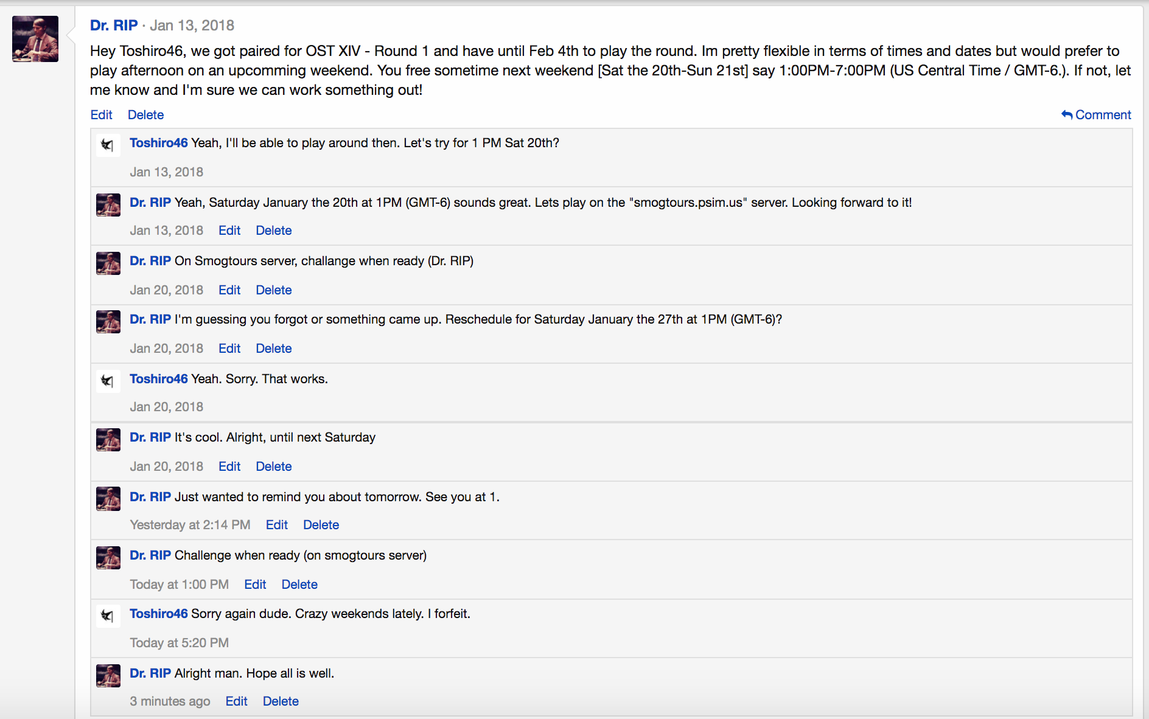Click the Comment reply arrow icon
The height and width of the screenshot is (719, 1149).
tap(1066, 114)
